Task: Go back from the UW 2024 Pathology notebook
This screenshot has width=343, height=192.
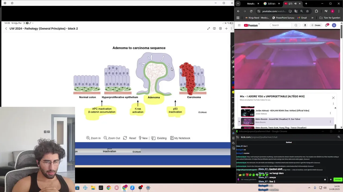Action: pos(6,29)
